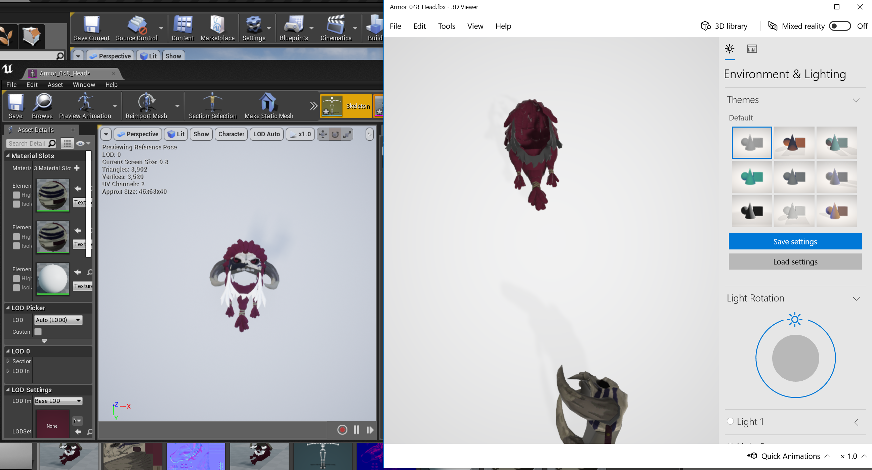The height and width of the screenshot is (470, 872).
Task: Click the Save settings button
Action: [794, 241]
